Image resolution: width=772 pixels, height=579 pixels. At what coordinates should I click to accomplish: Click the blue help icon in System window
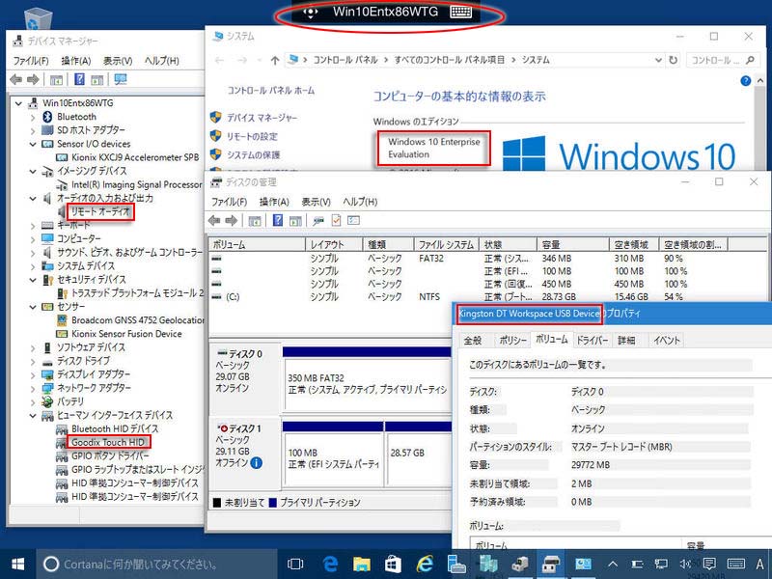point(745,81)
